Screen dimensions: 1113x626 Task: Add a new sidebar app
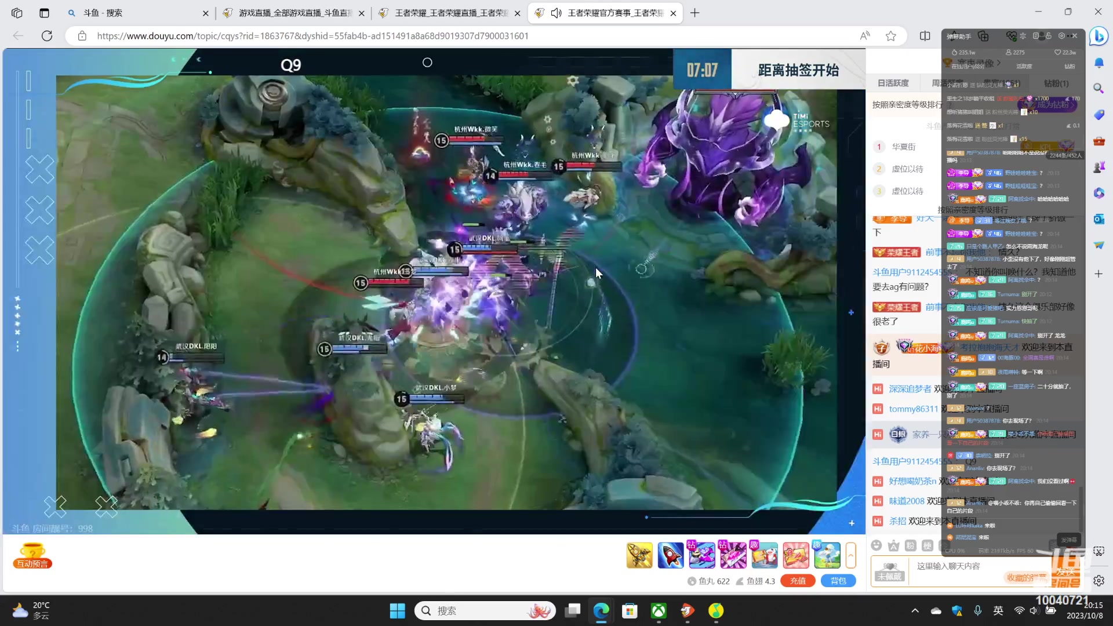[x=1099, y=274]
